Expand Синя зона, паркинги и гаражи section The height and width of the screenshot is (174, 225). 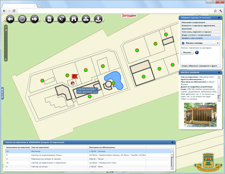200,32
